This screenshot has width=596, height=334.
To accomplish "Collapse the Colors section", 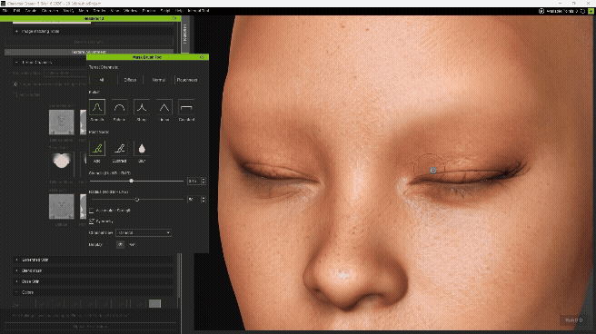I will [93, 292].
